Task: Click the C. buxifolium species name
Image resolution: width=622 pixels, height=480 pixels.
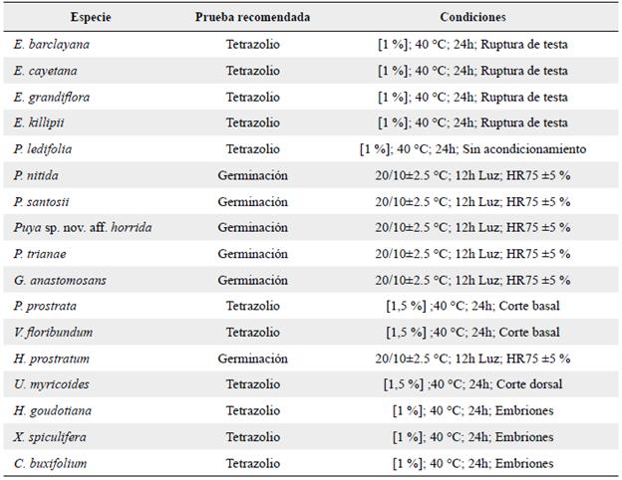Action: [x=50, y=461]
